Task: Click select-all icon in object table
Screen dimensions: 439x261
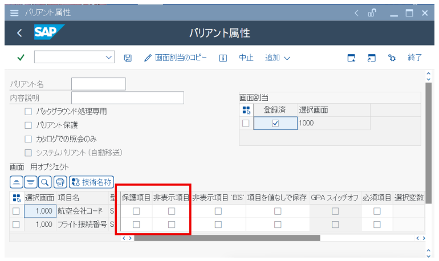Action: 17,198
